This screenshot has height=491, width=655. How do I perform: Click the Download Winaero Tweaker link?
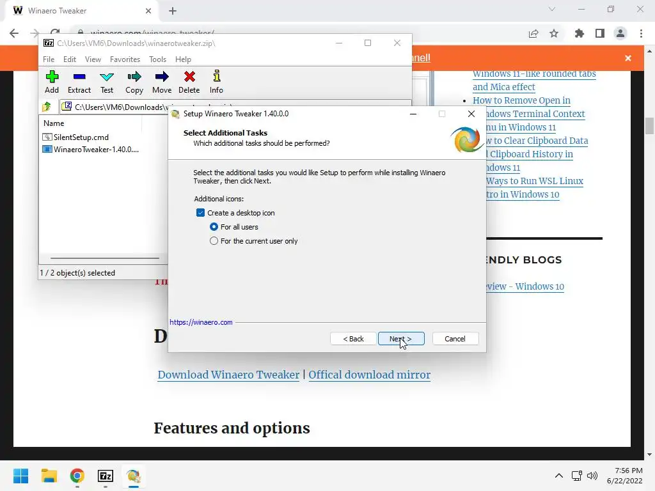(228, 375)
